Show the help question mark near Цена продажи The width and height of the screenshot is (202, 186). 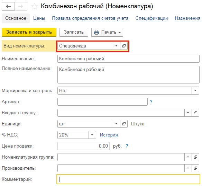(127, 146)
